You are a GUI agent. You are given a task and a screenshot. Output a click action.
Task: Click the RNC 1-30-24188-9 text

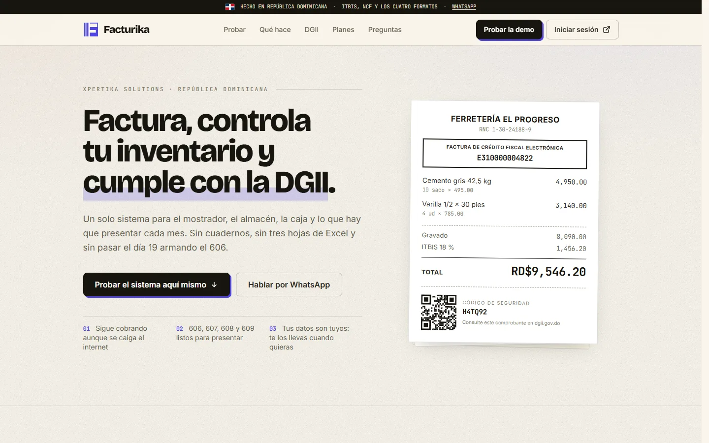click(x=505, y=129)
